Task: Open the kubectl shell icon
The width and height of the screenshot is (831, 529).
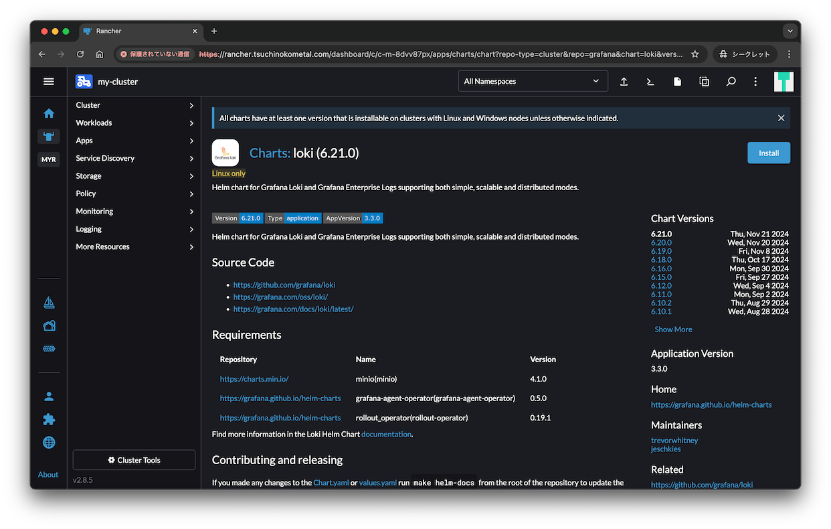Action: click(650, 82)
